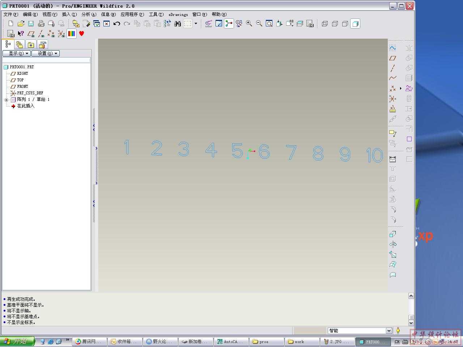
Task: Open the 设置 dropdown in model tree
Action: tap(45, 53)
